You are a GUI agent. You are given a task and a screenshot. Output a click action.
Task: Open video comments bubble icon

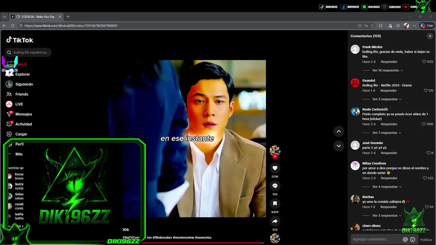point(275,186)
